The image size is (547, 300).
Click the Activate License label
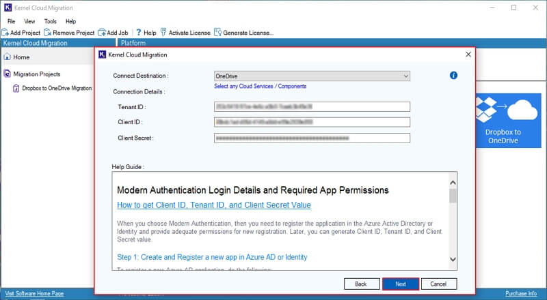click(189, 33)
